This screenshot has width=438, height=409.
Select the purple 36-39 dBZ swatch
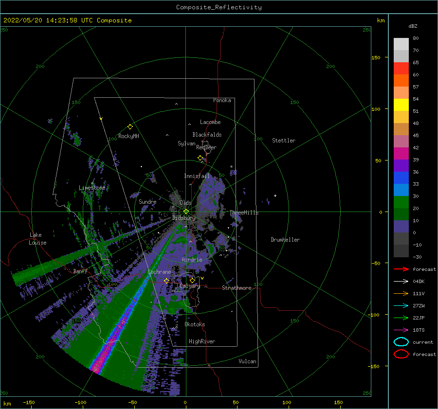401,166
